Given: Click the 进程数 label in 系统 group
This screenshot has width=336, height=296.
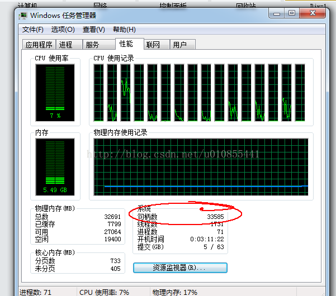Looking at the screenshot, I should [147, 232].
